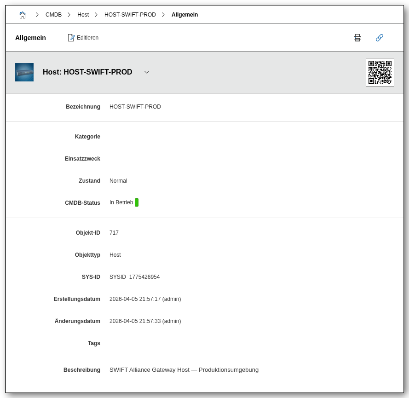Select the Objekt-ID value 717

[x=114, y=233]
